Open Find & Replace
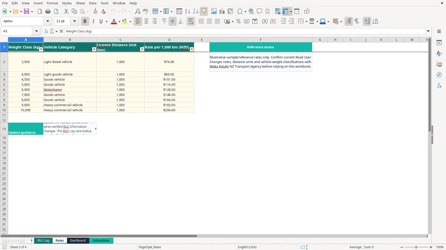 click(138, 11)
